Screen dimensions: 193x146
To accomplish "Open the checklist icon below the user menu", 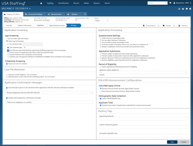I will [x=179, y=9].
